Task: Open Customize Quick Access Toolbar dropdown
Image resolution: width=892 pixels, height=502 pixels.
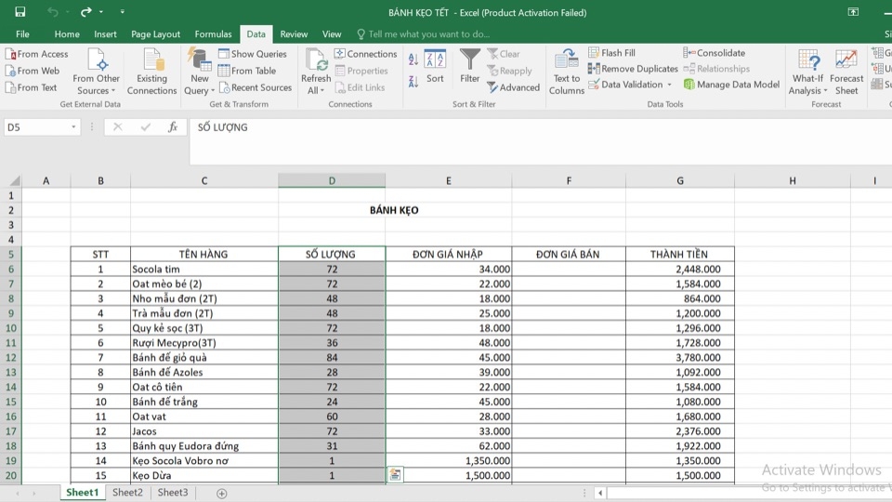Action: (123, 12)
